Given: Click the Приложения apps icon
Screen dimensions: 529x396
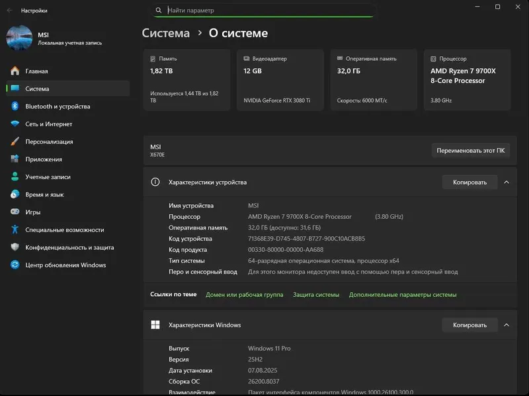Looking at the screenshot, I should pyautogui.click(x=15, y=159).
